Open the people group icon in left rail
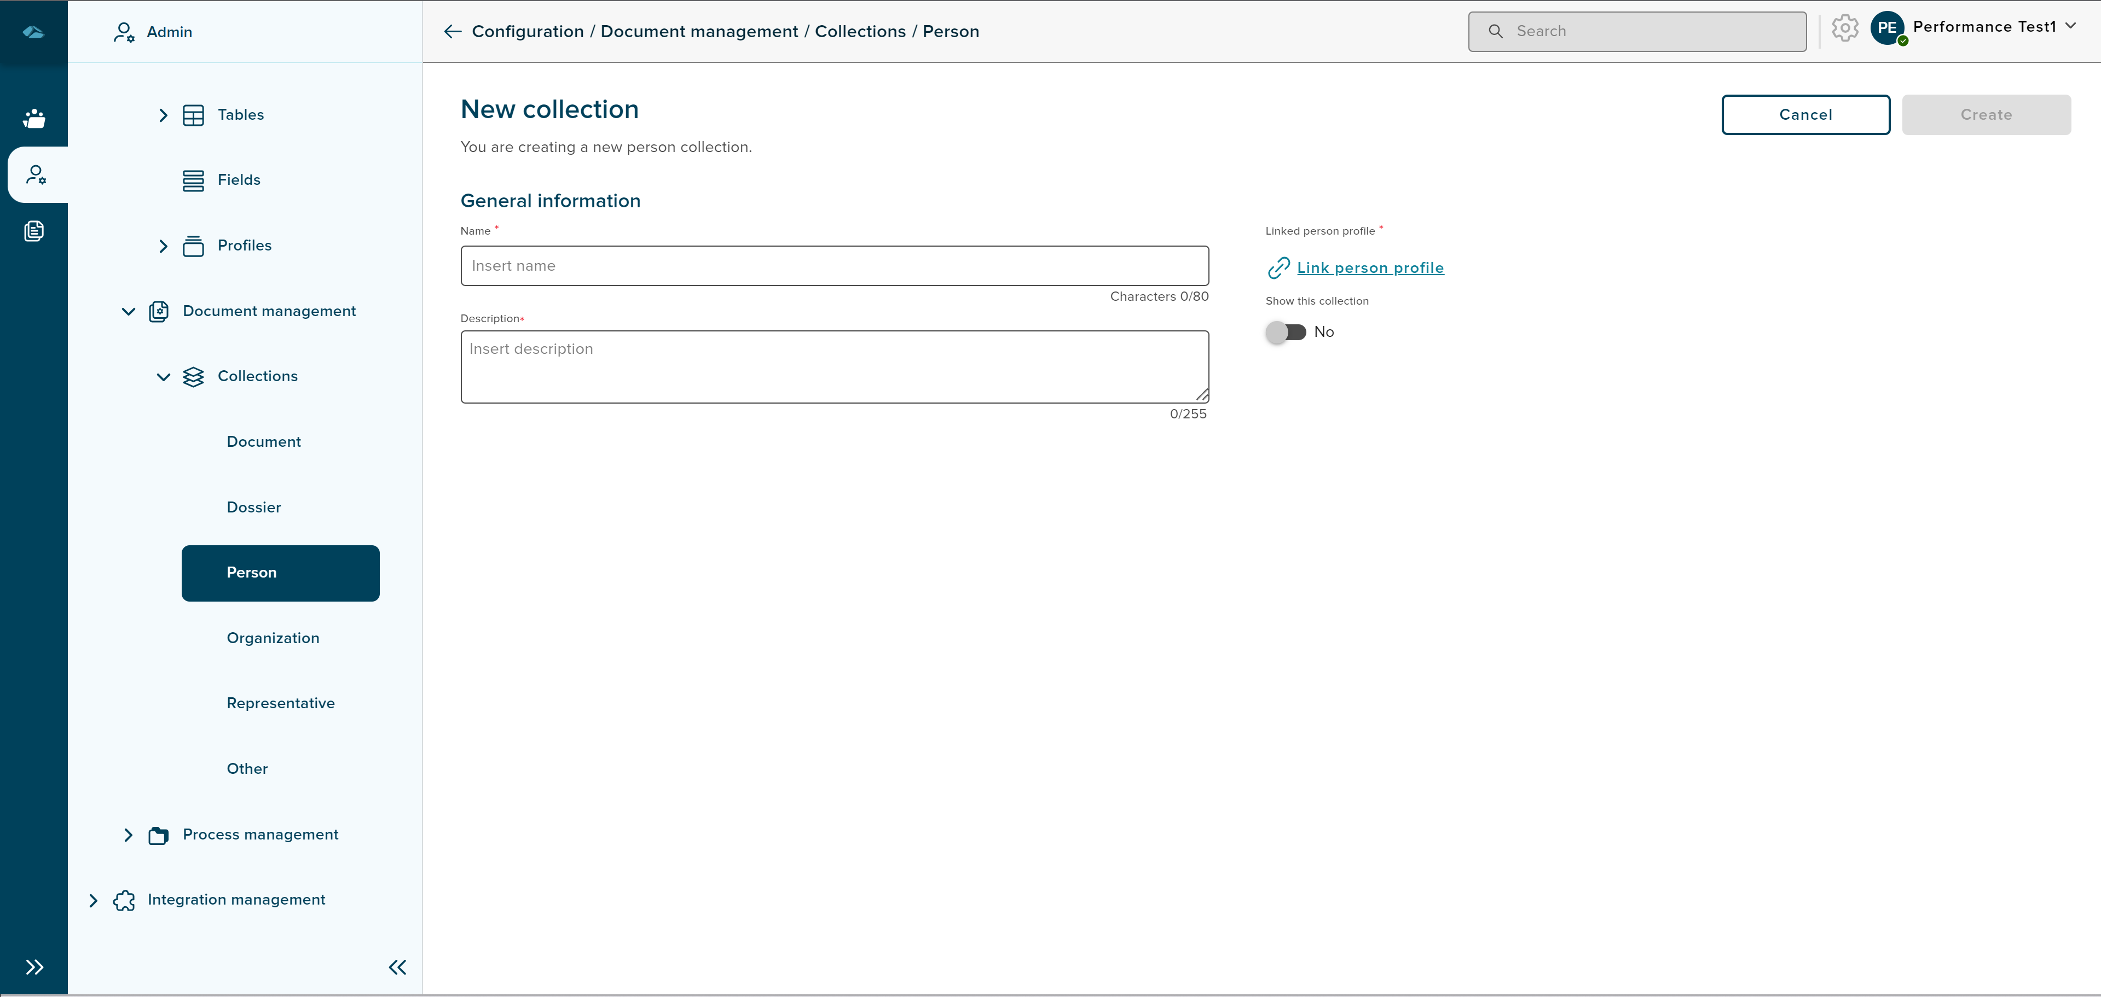Image resolution: width=2101 pixels, height=997 pixels. point(34,119)
